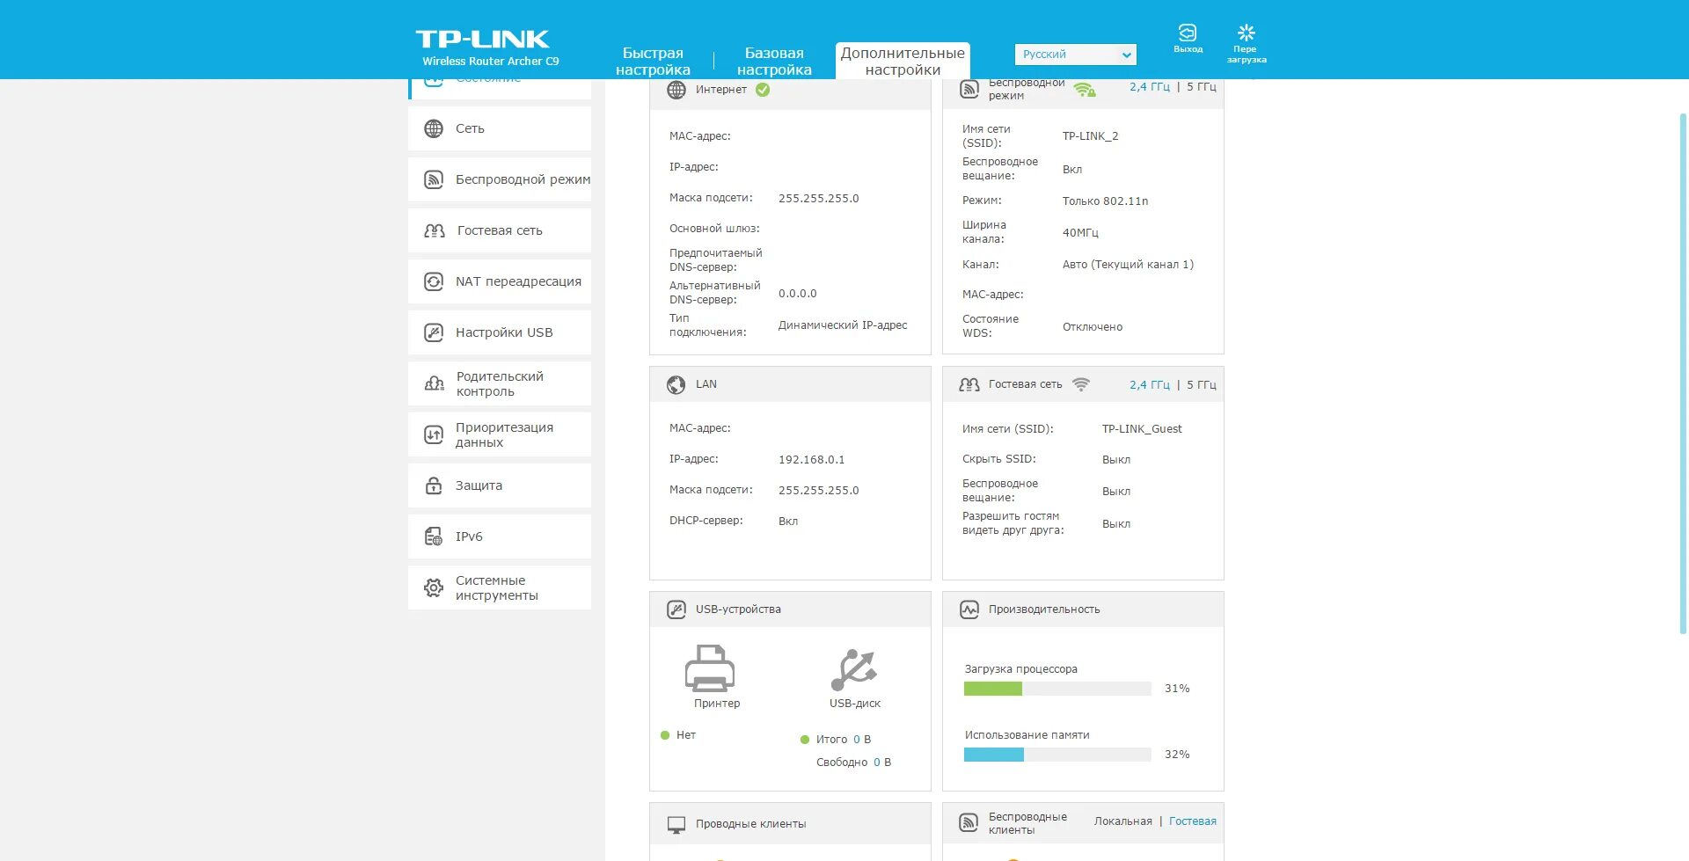The image size is (1689, 861).
Task: Click the Авто (Текущий канал 1) value
Action: (1128, 265)
